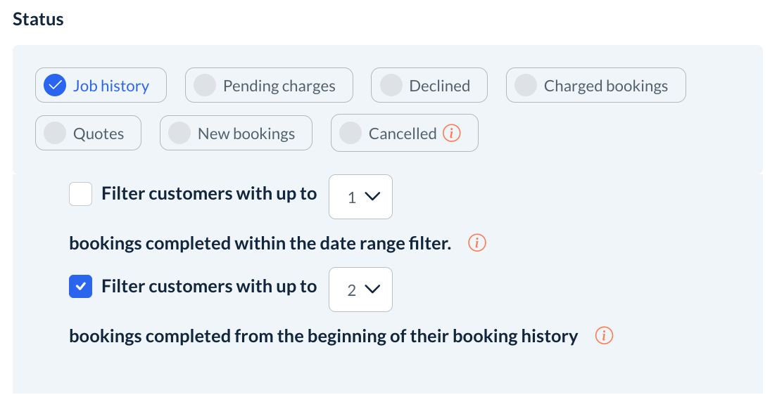777x402 pixels.
Task: Click the grey circle in Charged bookings
Action: (526, 86)
